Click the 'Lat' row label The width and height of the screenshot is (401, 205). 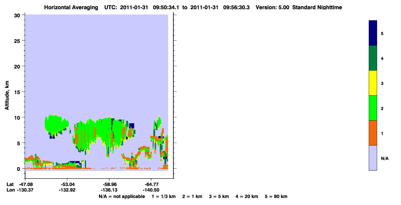click(10, 184)
